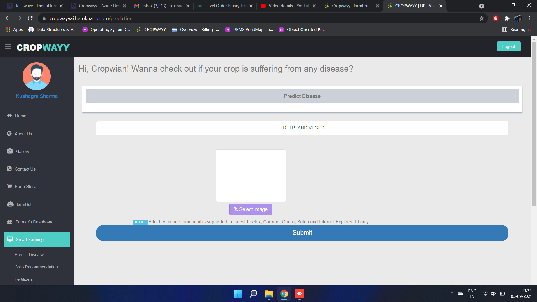
Task: Select Crop Recommendation submenu item
Action: click(x=36, y=267)
